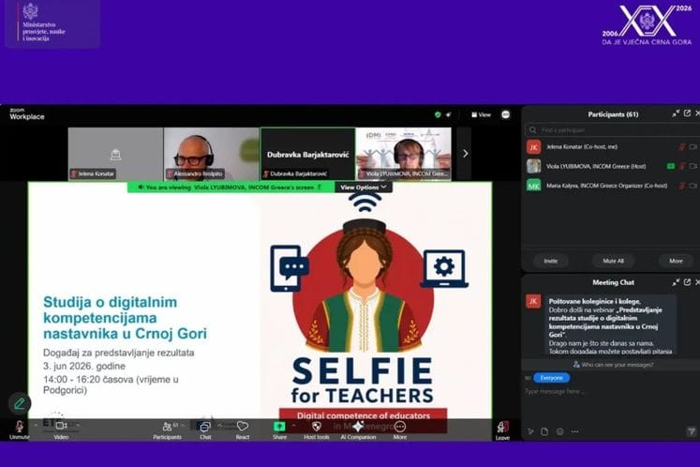Click the chat format icon

(x=530, y=431)
